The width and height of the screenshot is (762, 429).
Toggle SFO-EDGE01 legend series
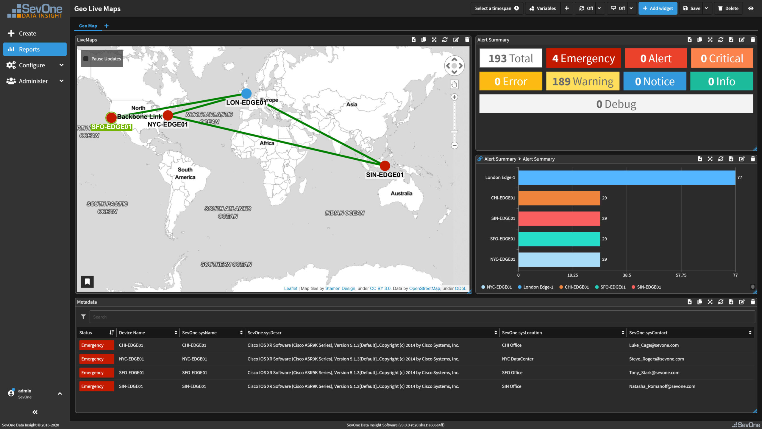point(610,287)
